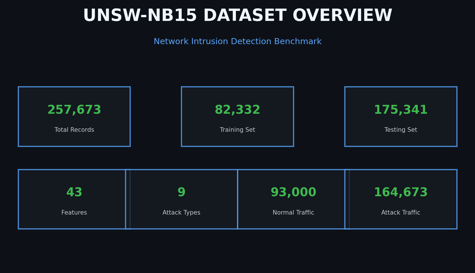Click the Normal Traffic label text
Screen dimensions: 475x273
tap(293, 212)
